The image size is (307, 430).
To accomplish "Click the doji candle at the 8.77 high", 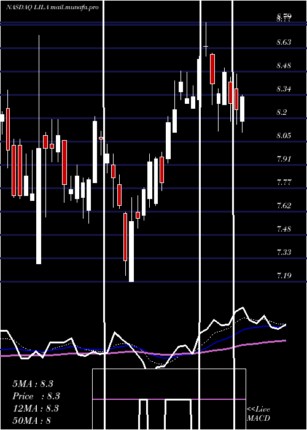I will (206, 39).
